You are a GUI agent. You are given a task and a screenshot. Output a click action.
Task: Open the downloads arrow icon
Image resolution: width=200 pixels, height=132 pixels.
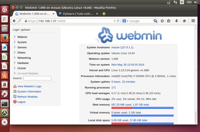pyautogui.click(x=177, y=21)
